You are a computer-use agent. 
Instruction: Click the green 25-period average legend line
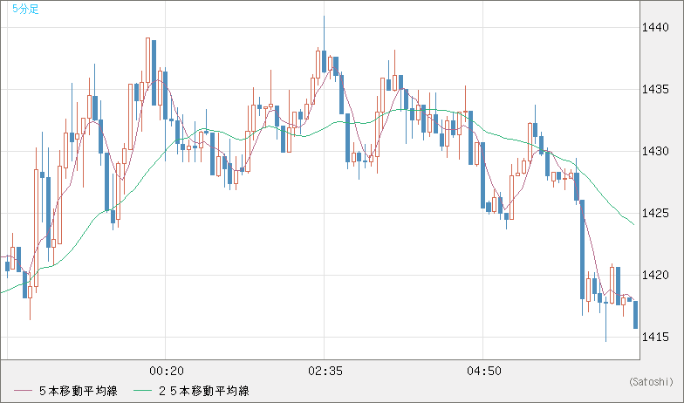(x=142, y=391)
